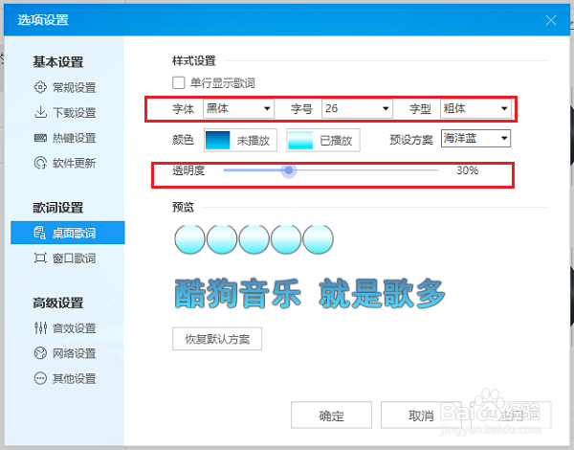This screenshot has height=450, width=574.
Task: Click the 30% transparency value
Action: (468, 170)
